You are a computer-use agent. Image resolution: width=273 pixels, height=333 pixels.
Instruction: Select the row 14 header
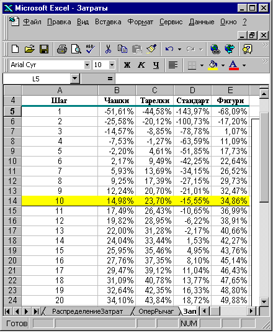pyautogui.click(x=12, y=201)
